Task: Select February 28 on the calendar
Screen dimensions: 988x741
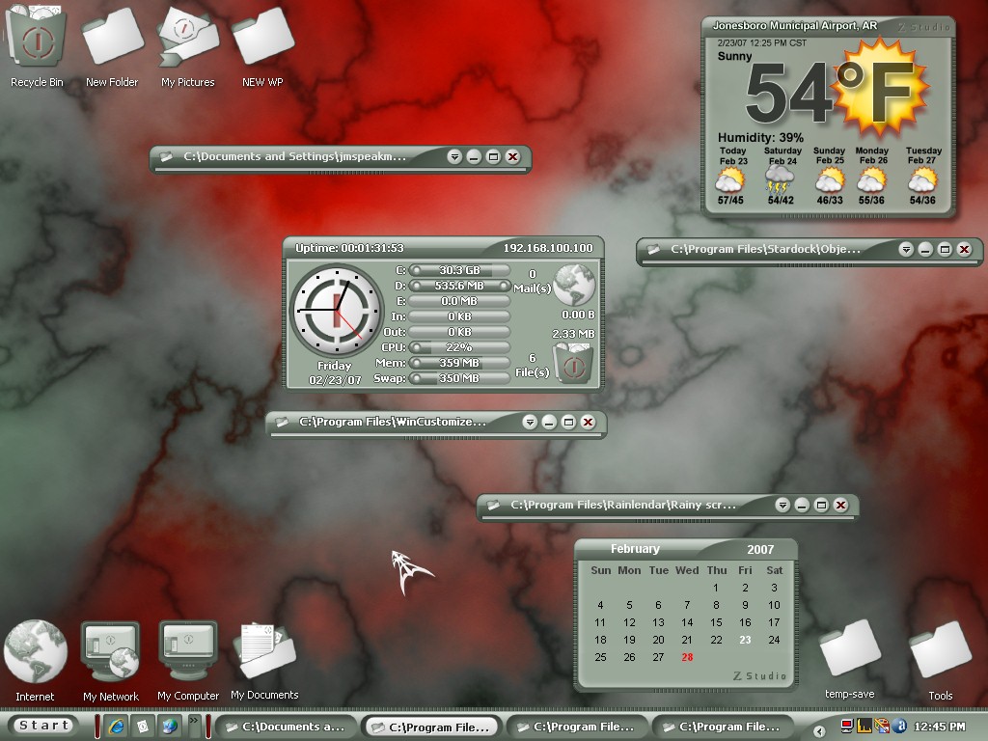Action: 687,657
